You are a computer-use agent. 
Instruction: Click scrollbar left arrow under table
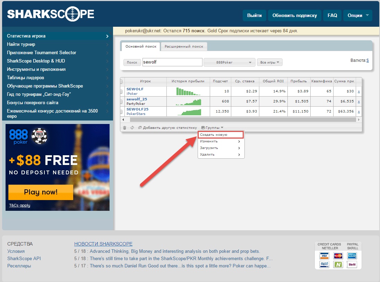123,120
